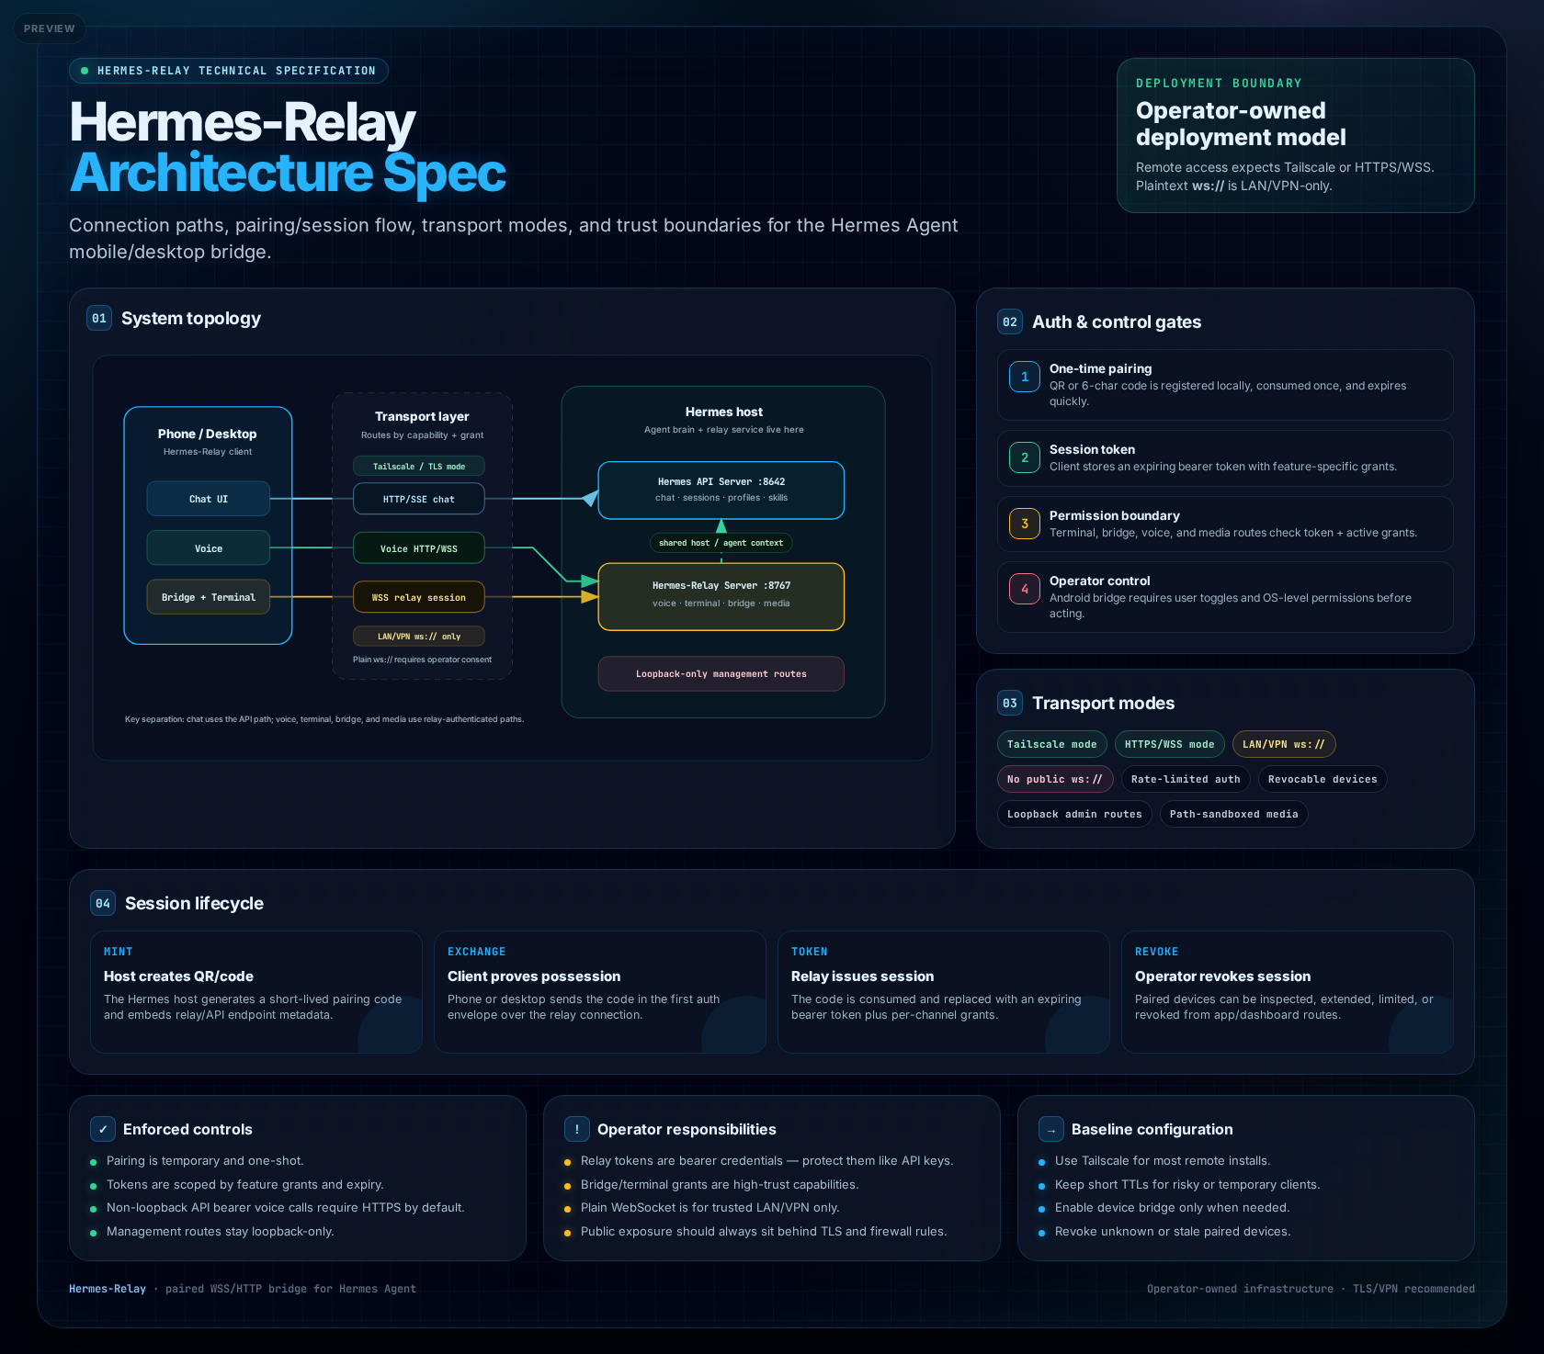Image resolution: width=1544 pixels, height=1354 pixels.
Task: Click 'Plain WebSocket is for trusted LAN/VPN only.'
Action: pyautogui.click(x=710, y=1208)
